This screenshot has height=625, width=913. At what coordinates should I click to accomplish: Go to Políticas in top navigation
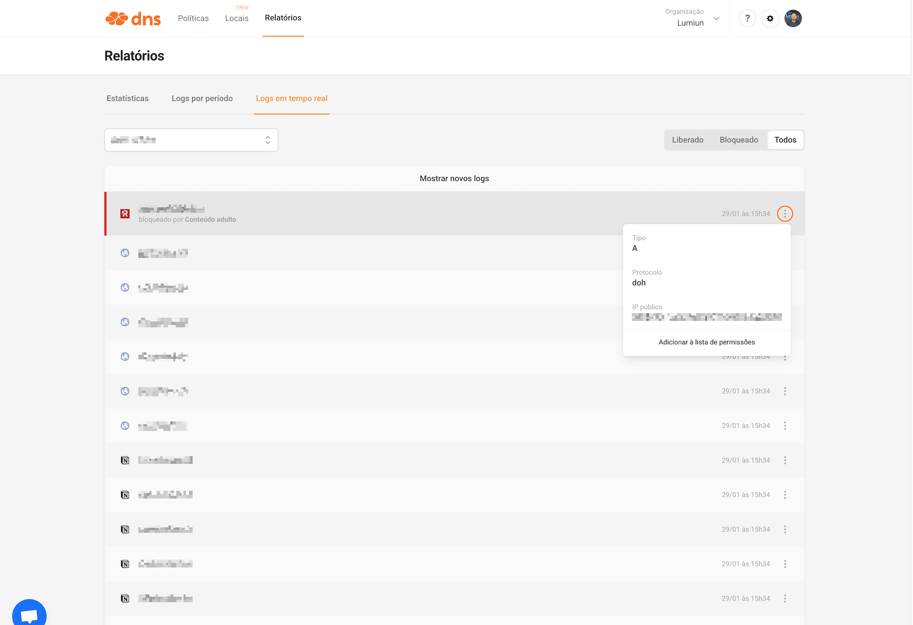(193, 18)
